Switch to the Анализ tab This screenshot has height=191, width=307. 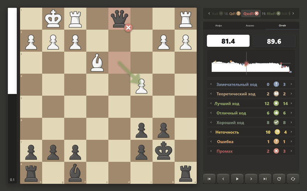coord(250,26)
